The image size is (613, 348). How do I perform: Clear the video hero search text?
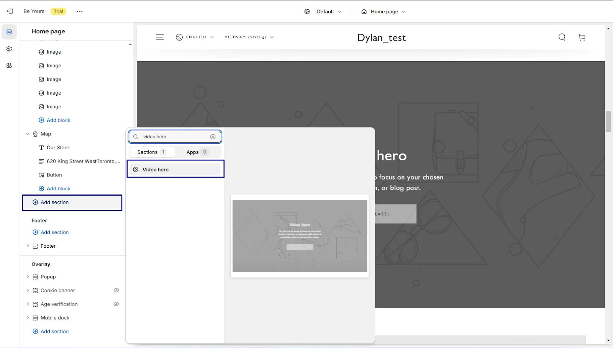tap(213, 137)
